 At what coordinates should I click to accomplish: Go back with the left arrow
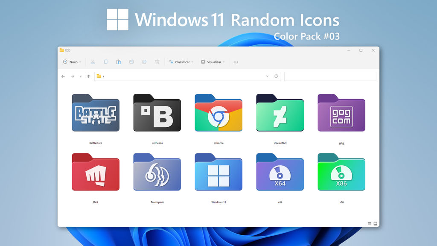coord(63,76)
